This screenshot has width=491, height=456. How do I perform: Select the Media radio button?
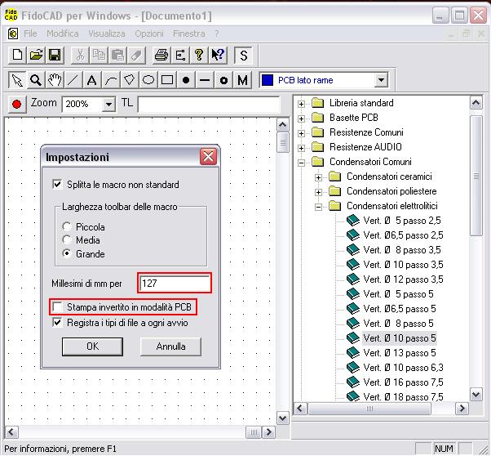point(66,240)
